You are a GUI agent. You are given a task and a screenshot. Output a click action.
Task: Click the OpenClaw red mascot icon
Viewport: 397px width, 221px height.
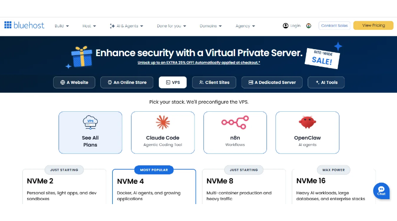coord(307,122)
